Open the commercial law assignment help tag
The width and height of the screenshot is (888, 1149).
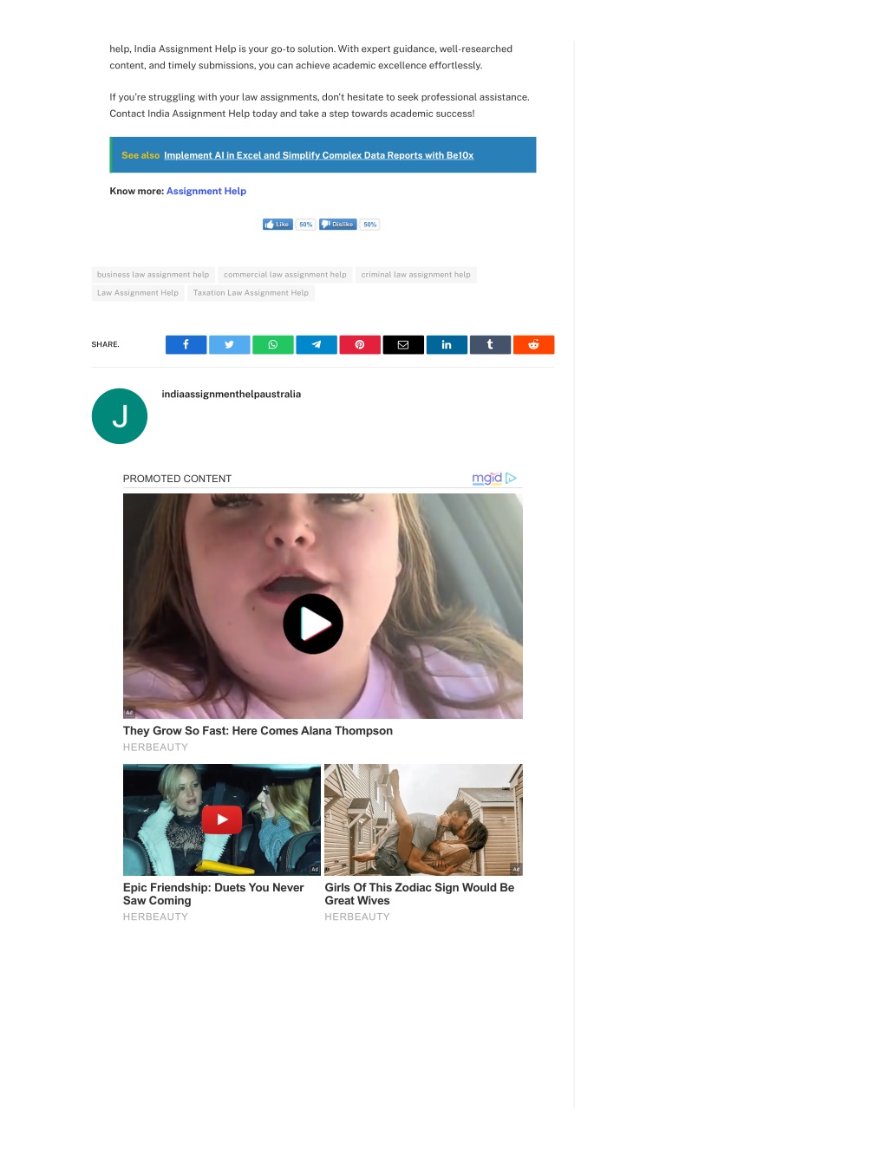(x=284, y=275)
